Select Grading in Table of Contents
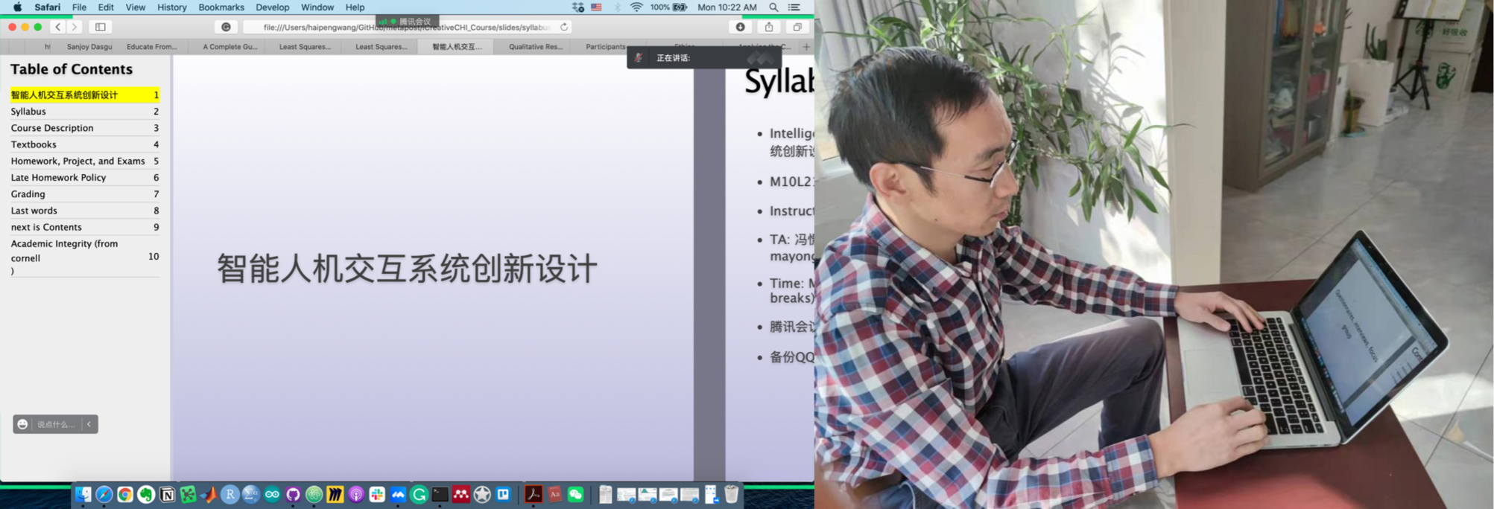Screen dimensions: 1494x509 pos(28,194)
